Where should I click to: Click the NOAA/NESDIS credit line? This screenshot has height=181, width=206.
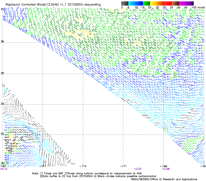(164, 179)
